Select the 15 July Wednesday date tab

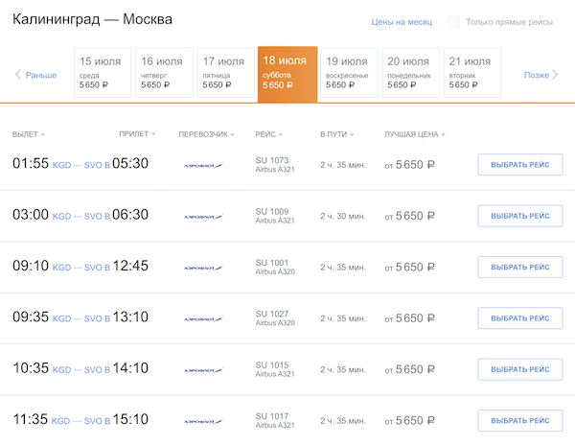coord(101,73)
